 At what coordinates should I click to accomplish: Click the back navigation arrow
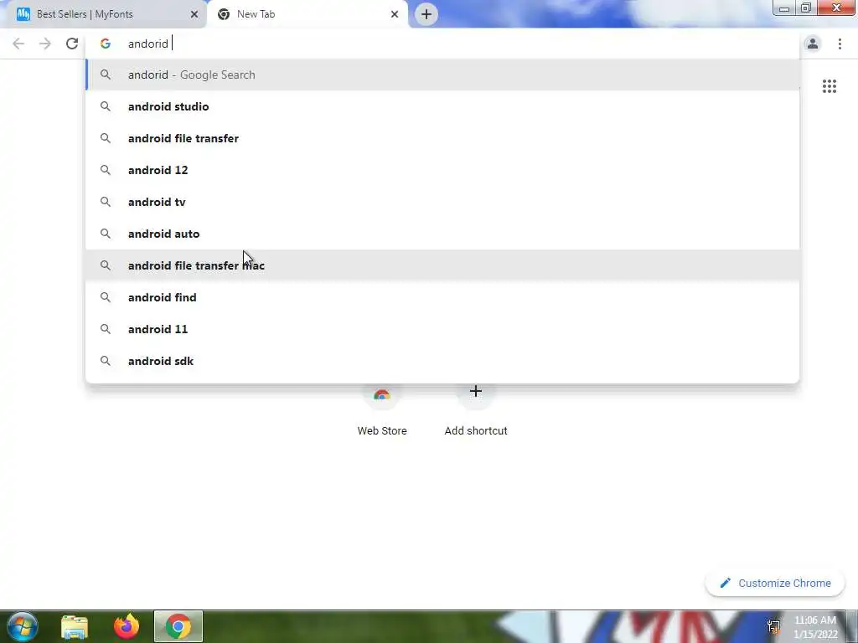[x=18, y=44]
